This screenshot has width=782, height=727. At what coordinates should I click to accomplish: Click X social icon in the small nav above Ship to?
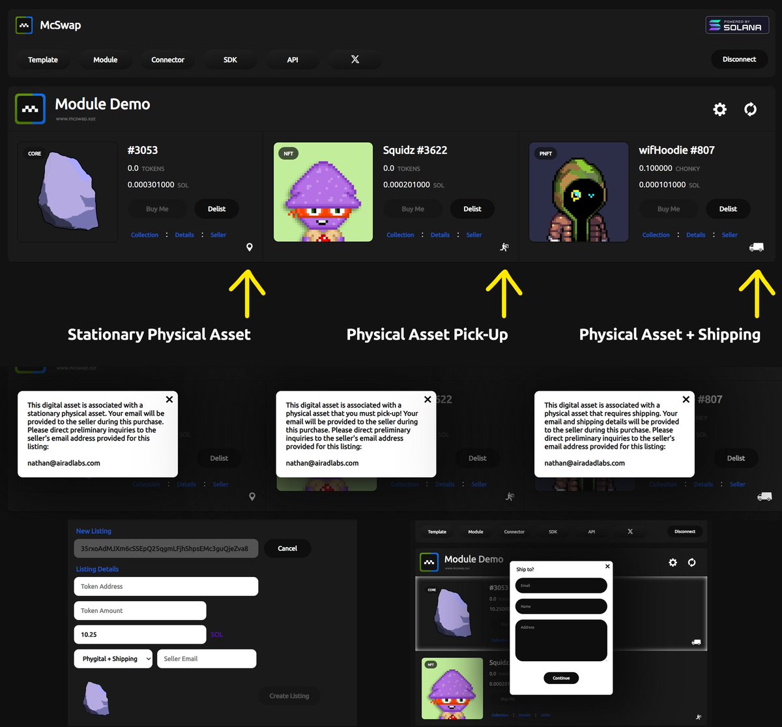[630, 531]
